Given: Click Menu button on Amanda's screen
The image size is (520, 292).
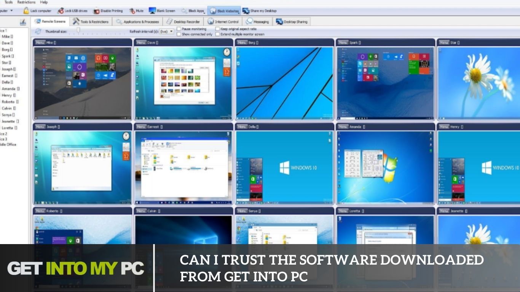Looking at the screenshot, I should coord(343,127).
